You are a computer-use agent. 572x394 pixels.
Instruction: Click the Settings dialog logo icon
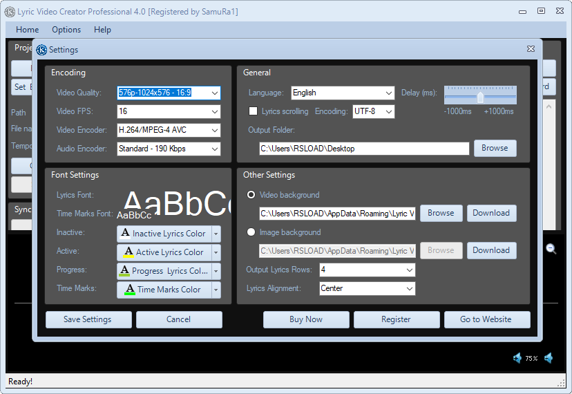(x=41, y=50)
